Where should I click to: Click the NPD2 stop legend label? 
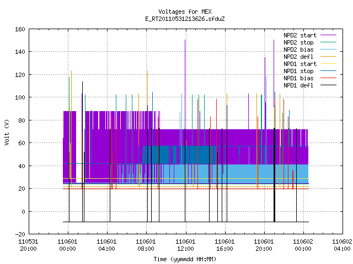(x=298, y=42)
